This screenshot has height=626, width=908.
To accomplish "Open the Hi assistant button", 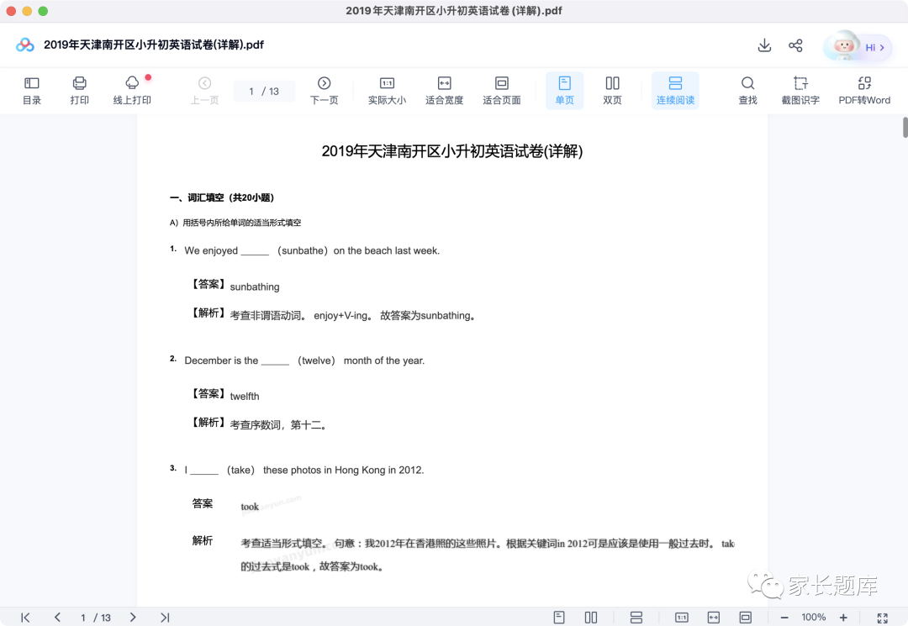I will (858, 46).
